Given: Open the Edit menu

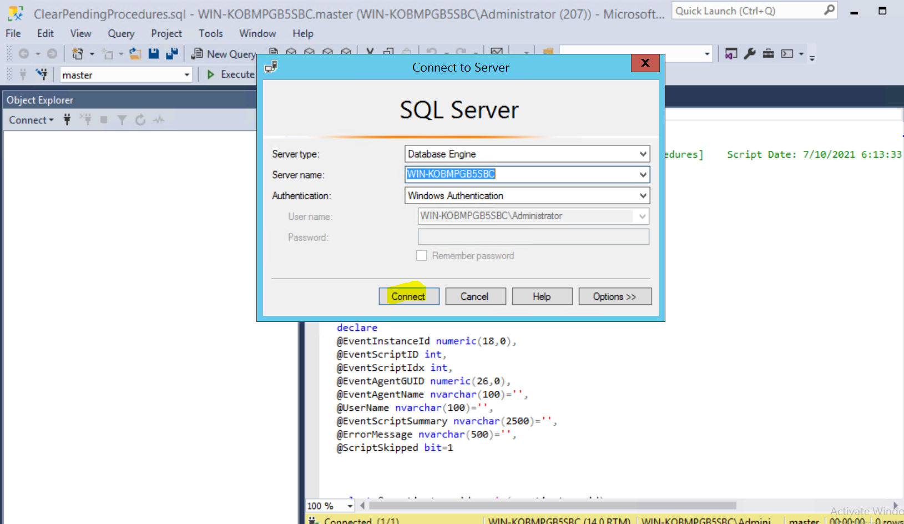Looking at the screenshot, I should [x=46, y=33].
